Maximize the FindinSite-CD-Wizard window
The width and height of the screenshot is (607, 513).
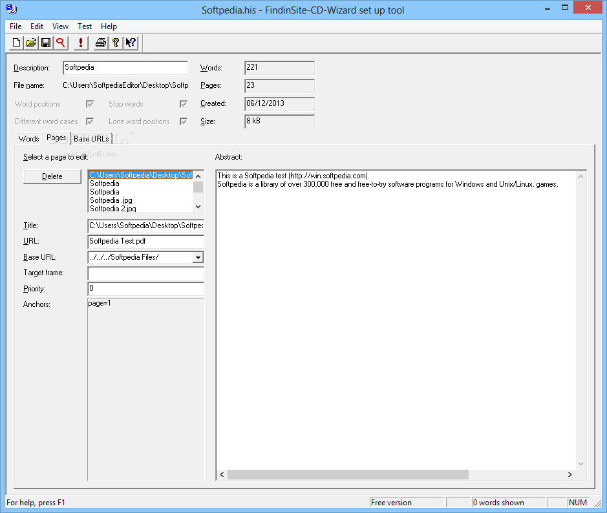pos(565,8)
